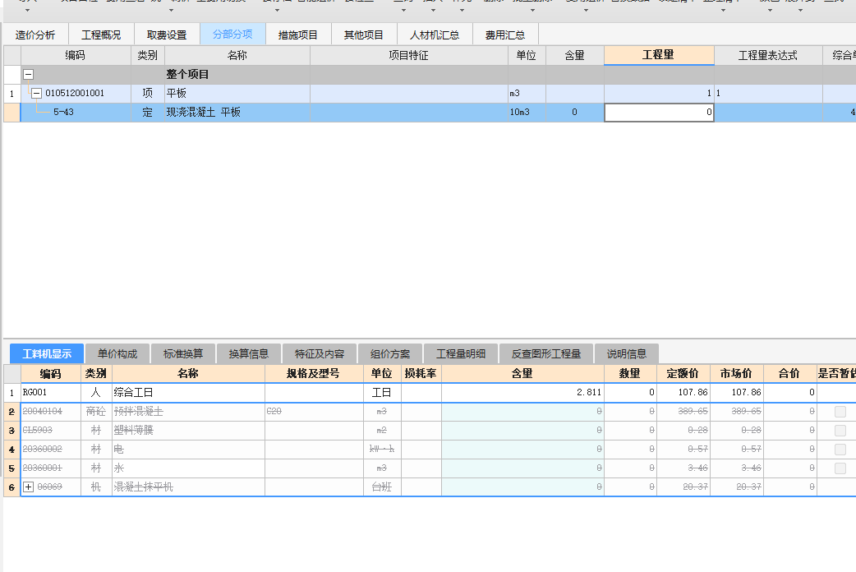Click the 项目特征 column header
The width and height of the screenshot is (856, 572).
point(408,55)
